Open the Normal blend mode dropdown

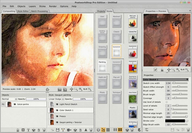tap(9, 99)
